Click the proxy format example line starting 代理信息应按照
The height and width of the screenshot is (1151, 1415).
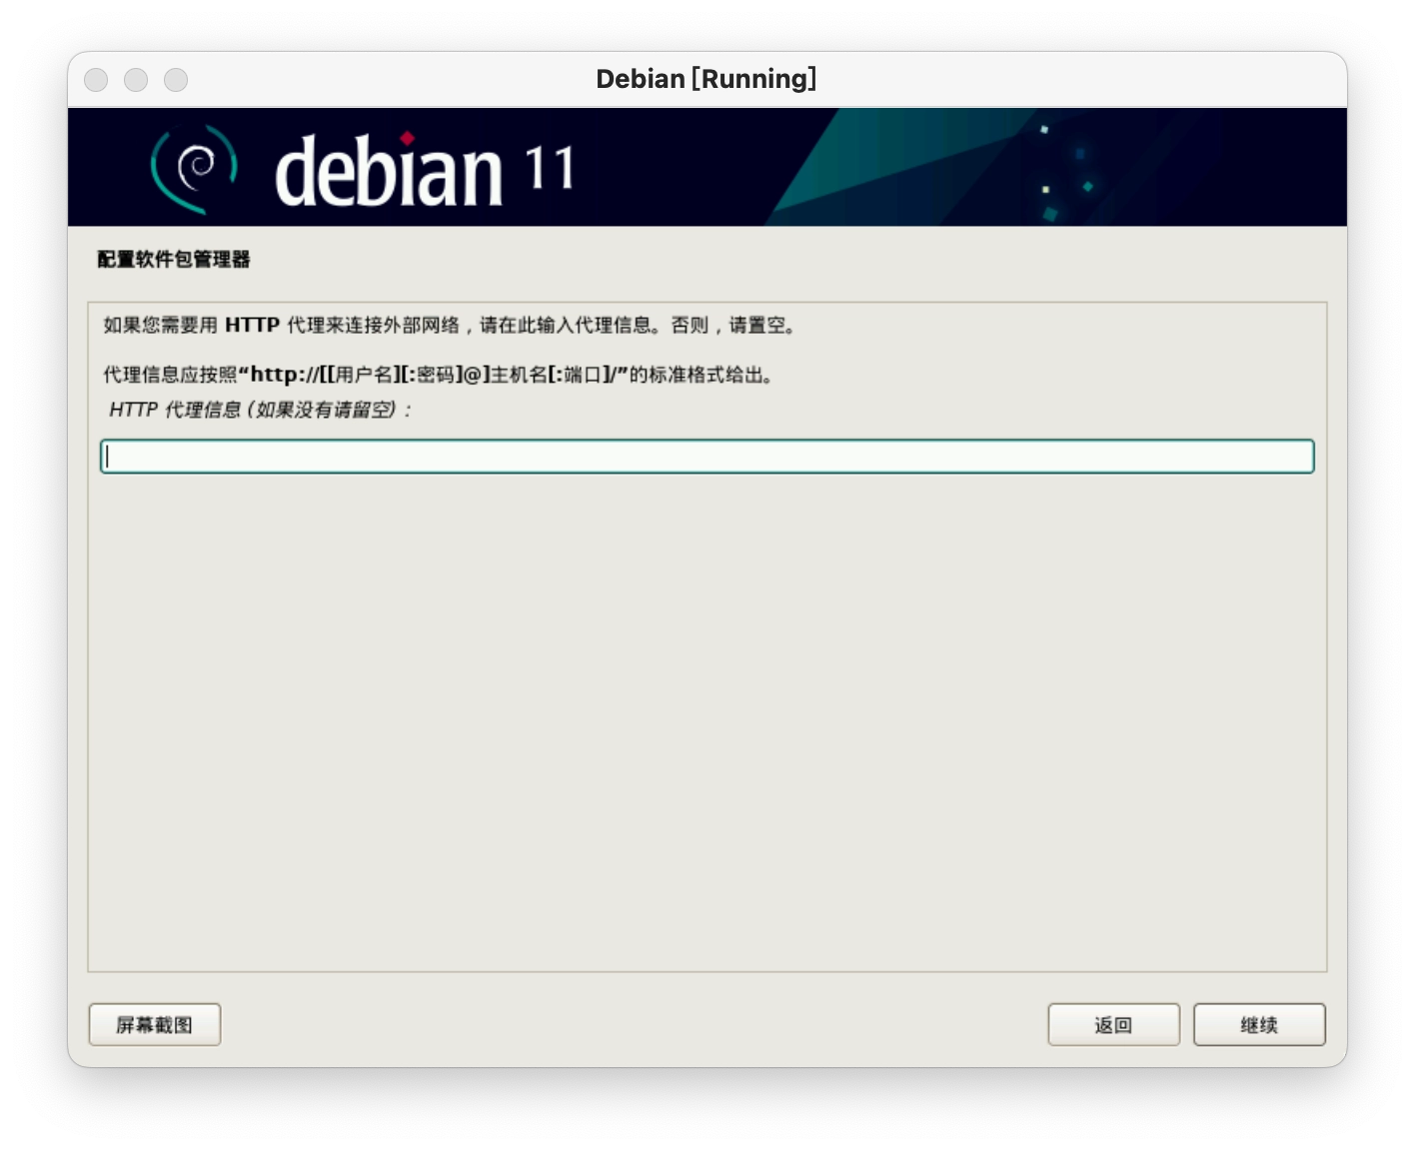click(440, 375)
